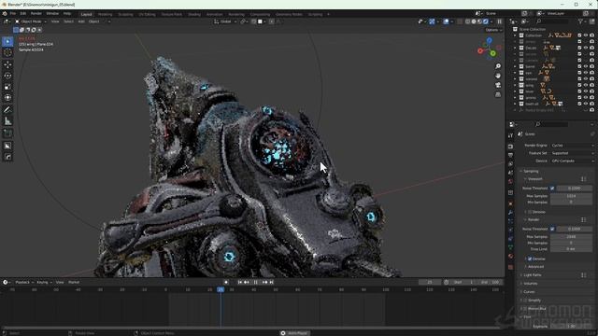Click the zoom magnifier viewport icon

(x=498, y=66)
